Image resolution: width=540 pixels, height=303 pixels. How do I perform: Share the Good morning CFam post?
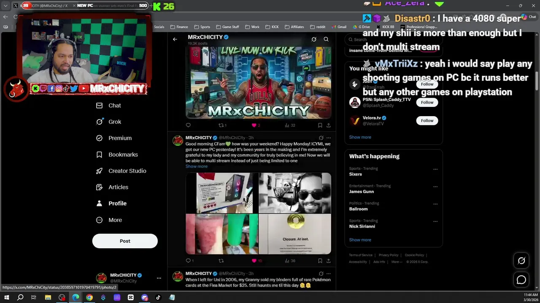(329, 260)
